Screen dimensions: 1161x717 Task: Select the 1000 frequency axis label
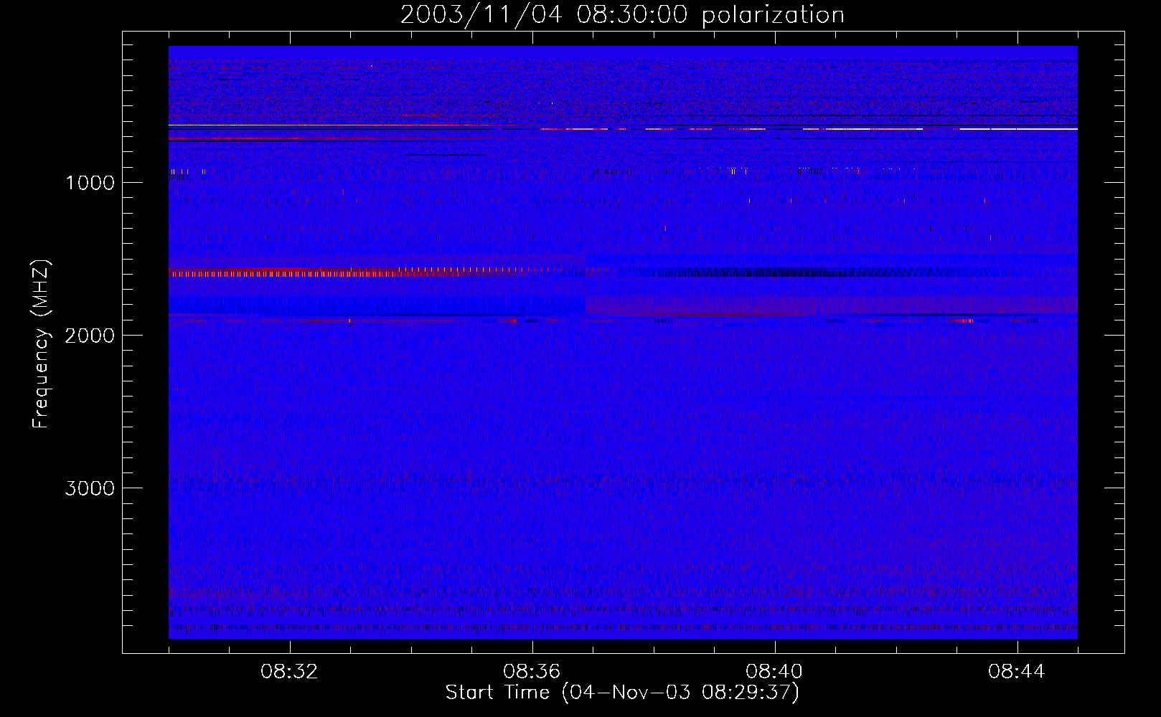pos(90,183)
